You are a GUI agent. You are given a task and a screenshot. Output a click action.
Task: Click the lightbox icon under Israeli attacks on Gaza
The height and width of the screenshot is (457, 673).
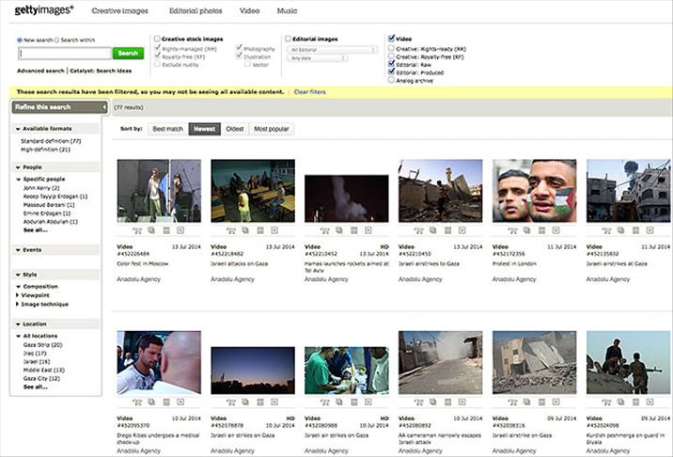244,230
